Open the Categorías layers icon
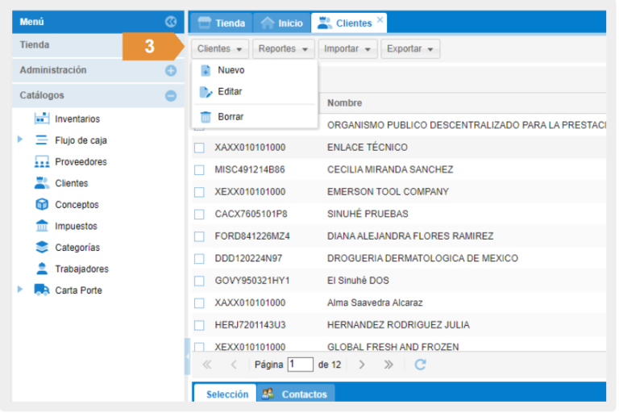619x413 pixels. [x=42, y=248]
